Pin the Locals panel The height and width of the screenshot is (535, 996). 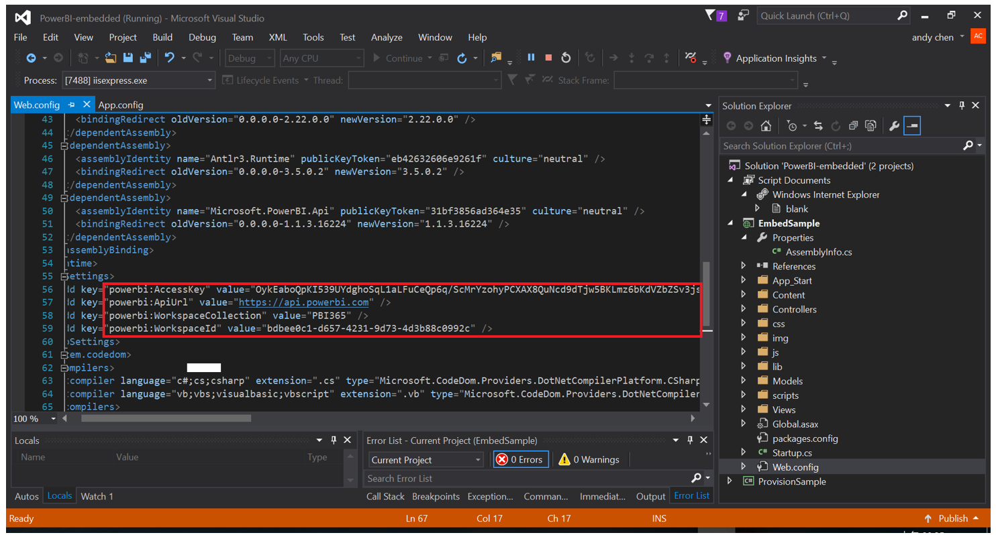[334, 440]
